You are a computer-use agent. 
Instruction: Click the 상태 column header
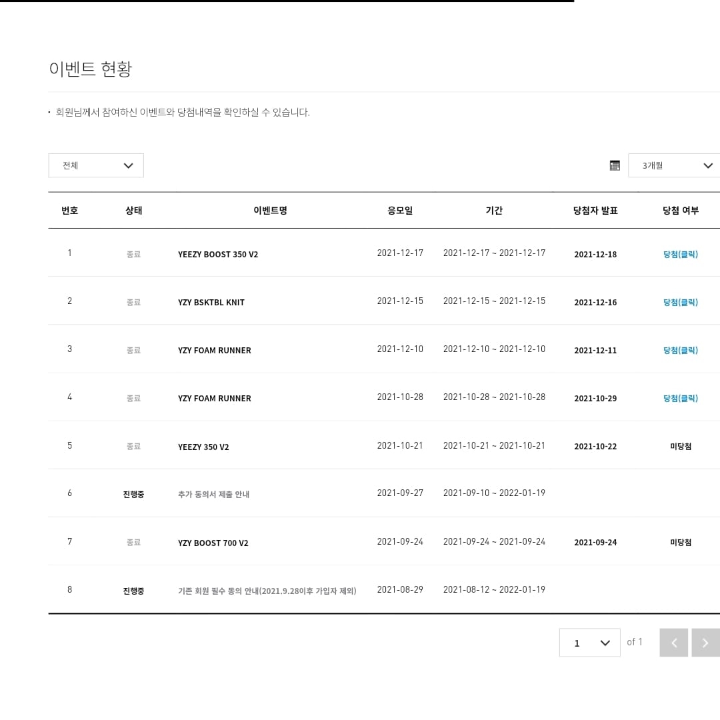point(133,210)
